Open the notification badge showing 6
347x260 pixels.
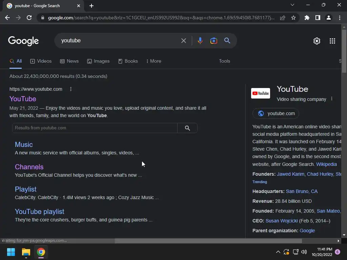pos(338,252)
